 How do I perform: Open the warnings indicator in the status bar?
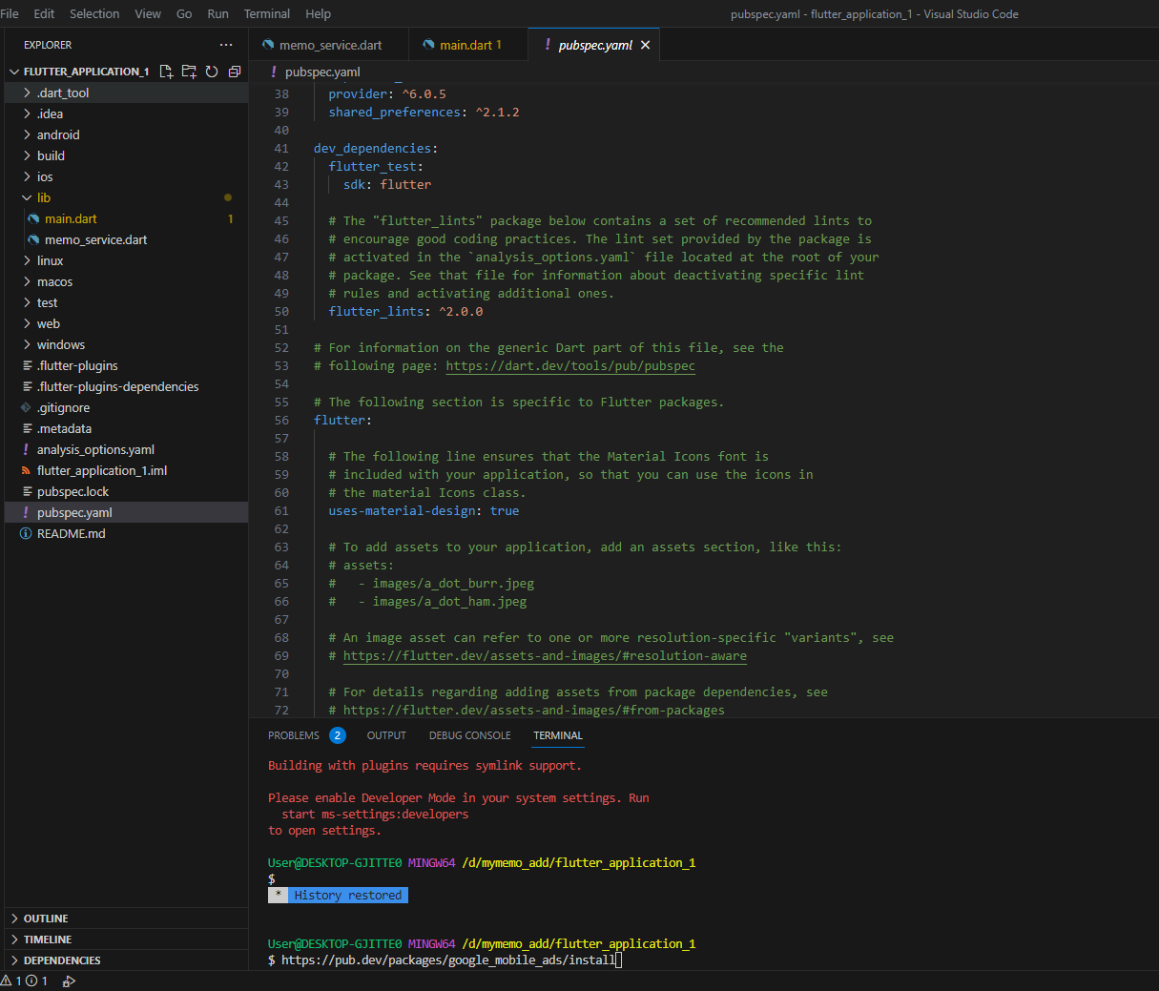tap(11, 981)
